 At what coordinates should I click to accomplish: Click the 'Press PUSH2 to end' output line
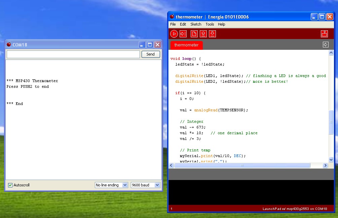pyautogui.click(x=28, y=86)
